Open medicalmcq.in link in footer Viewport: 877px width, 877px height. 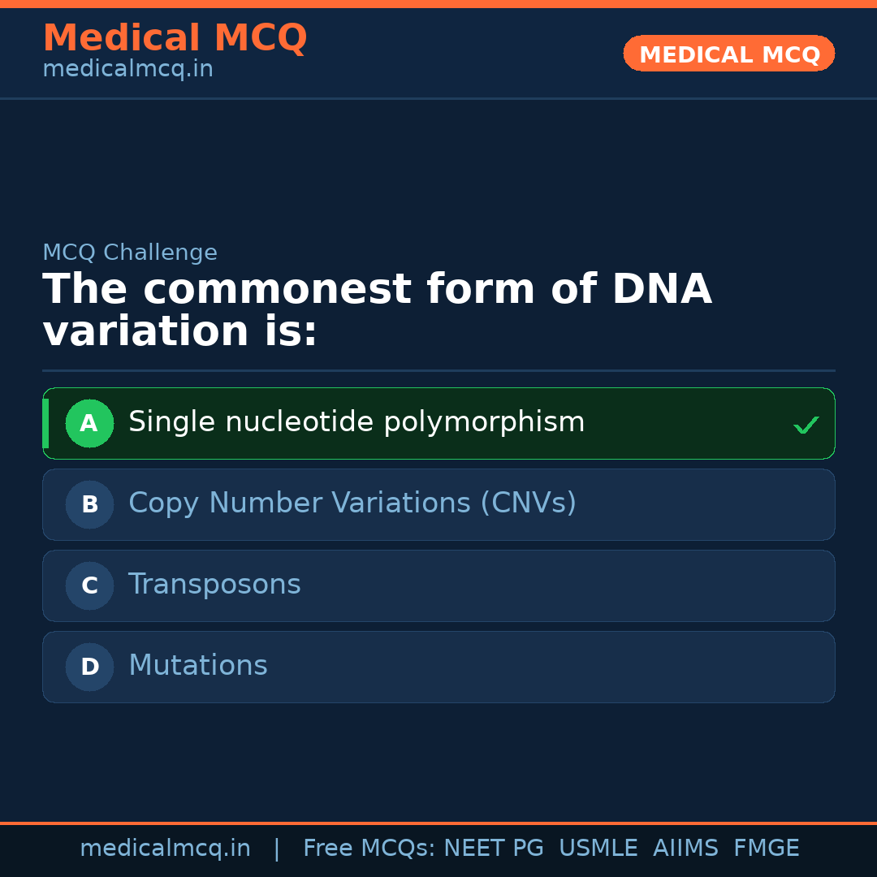165,849
